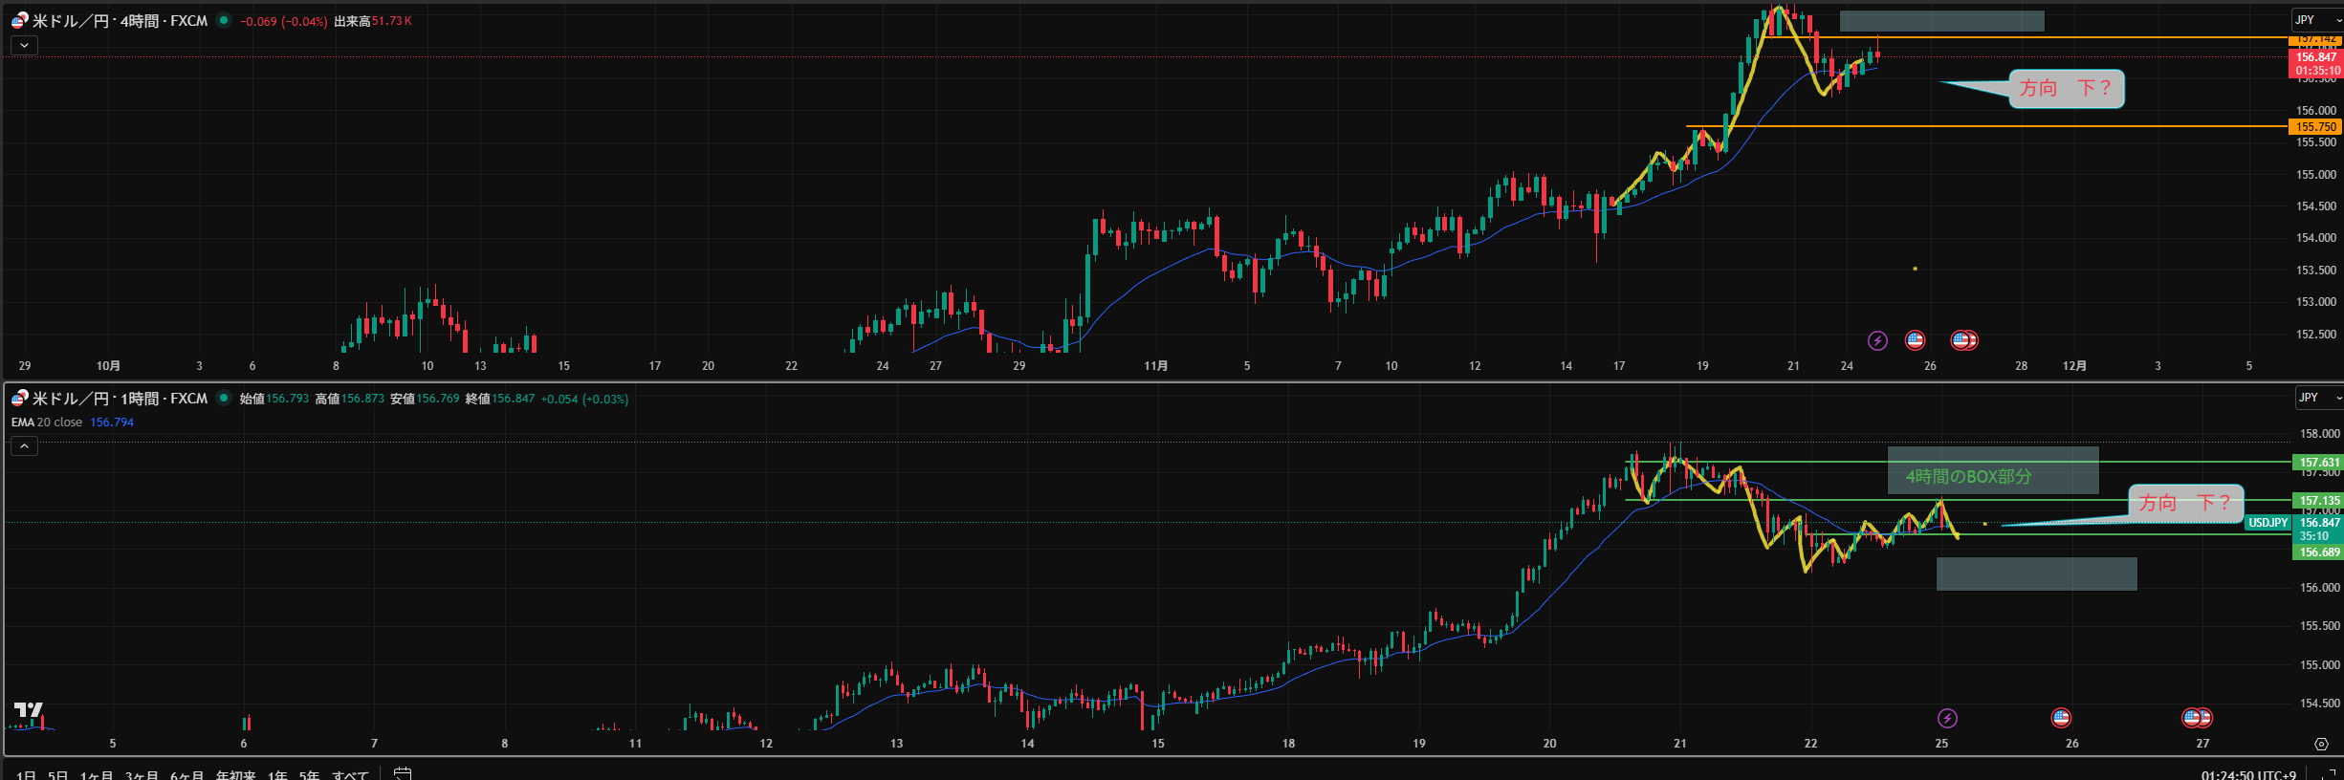The width and height of the screenshot is (2344, 780).
Task: Click the overlapping US flag events at 27 on the 1-hour chart
Action: (2197, 717)
